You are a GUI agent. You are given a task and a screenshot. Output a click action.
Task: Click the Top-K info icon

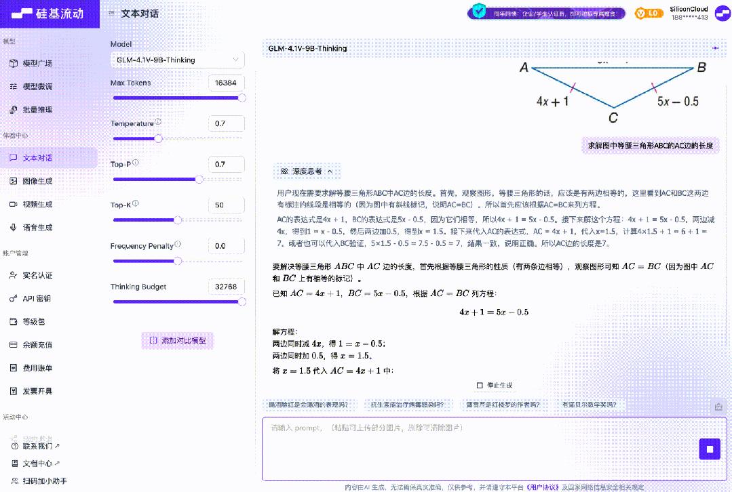click(136, 203)
